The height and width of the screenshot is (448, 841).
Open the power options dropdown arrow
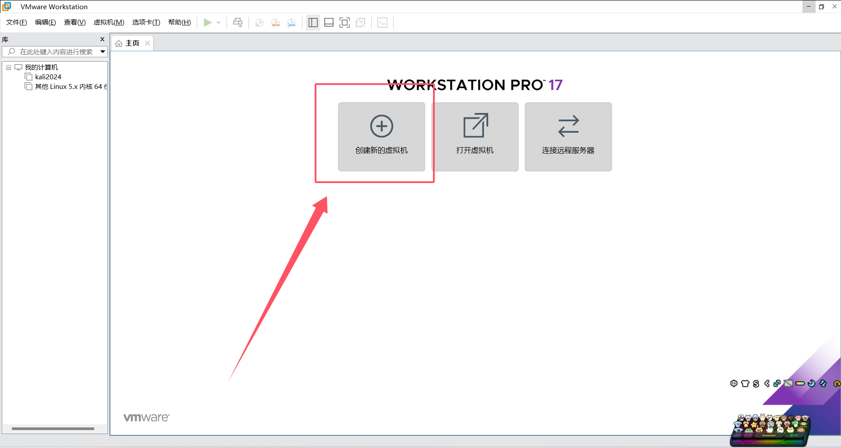click(219, 23)
